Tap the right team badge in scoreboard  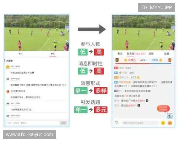(x=170, y=60)
